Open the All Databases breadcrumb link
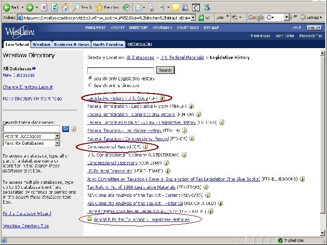 [x=140, y=58]
